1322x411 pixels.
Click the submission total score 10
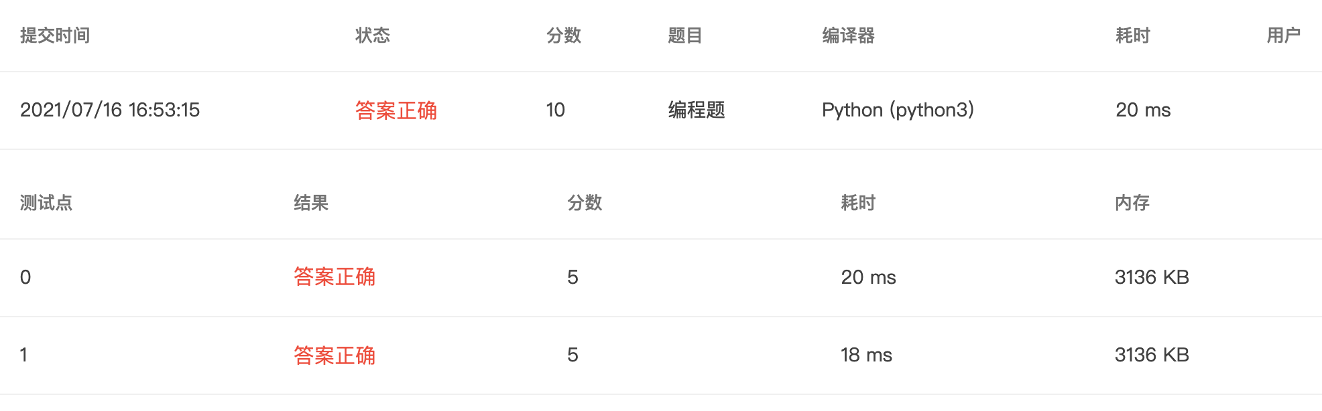[x=556, y=110]
